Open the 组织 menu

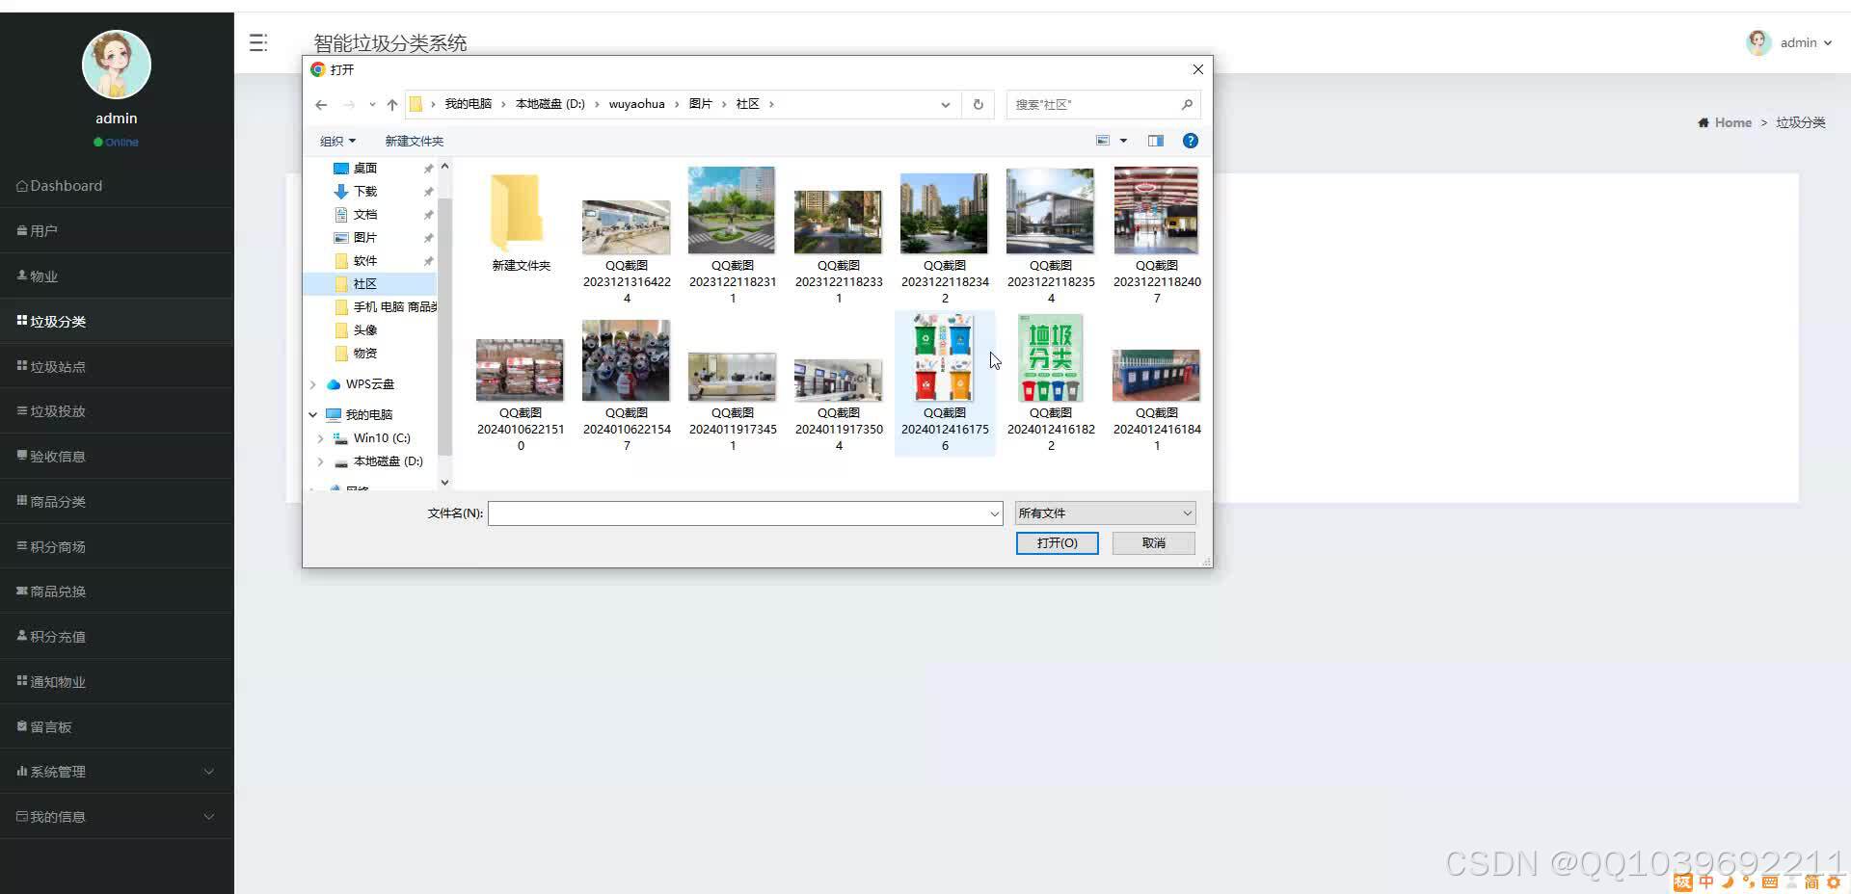pos(337,141)
